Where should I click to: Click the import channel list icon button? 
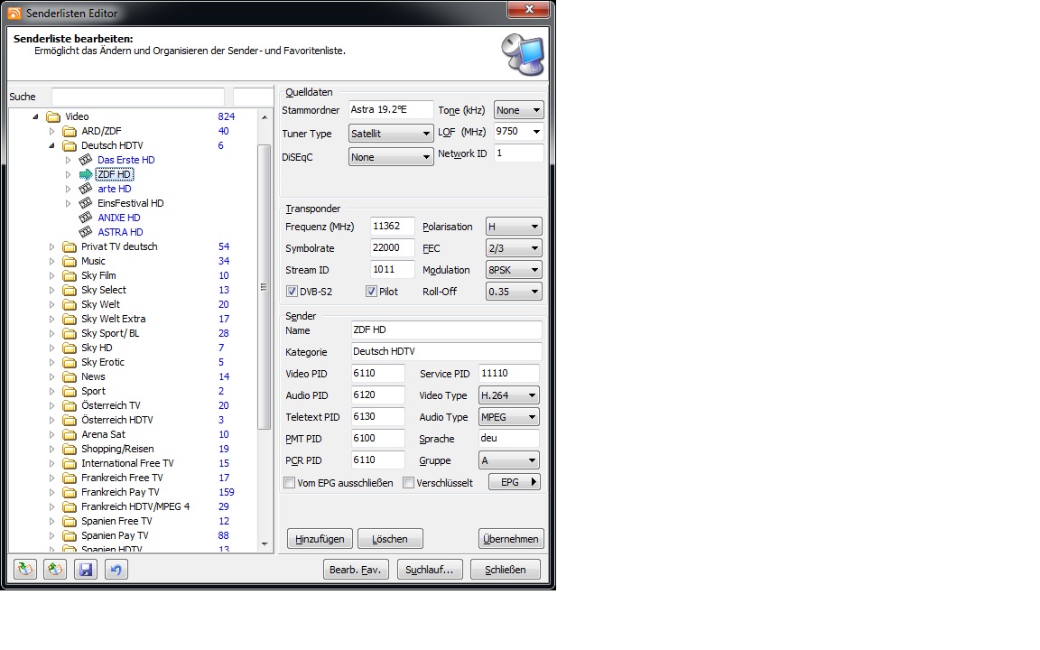[25, 570]
